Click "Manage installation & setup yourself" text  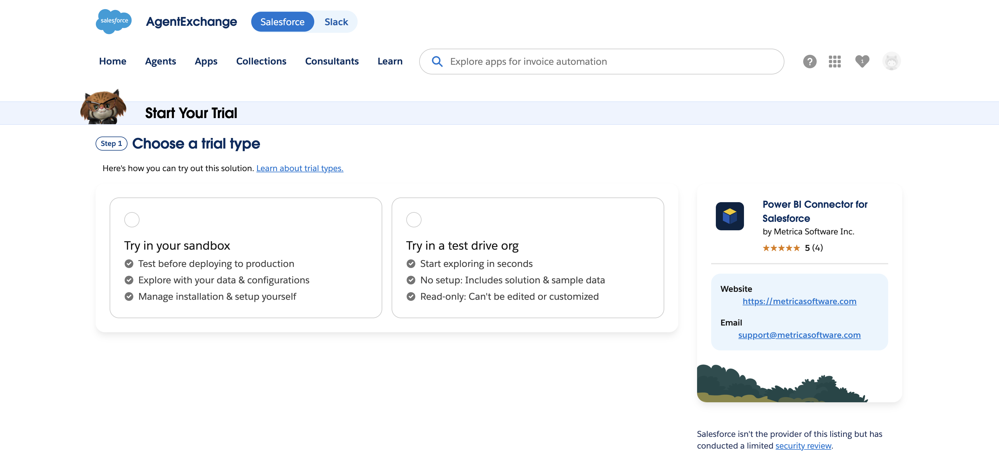click(217, 297)
